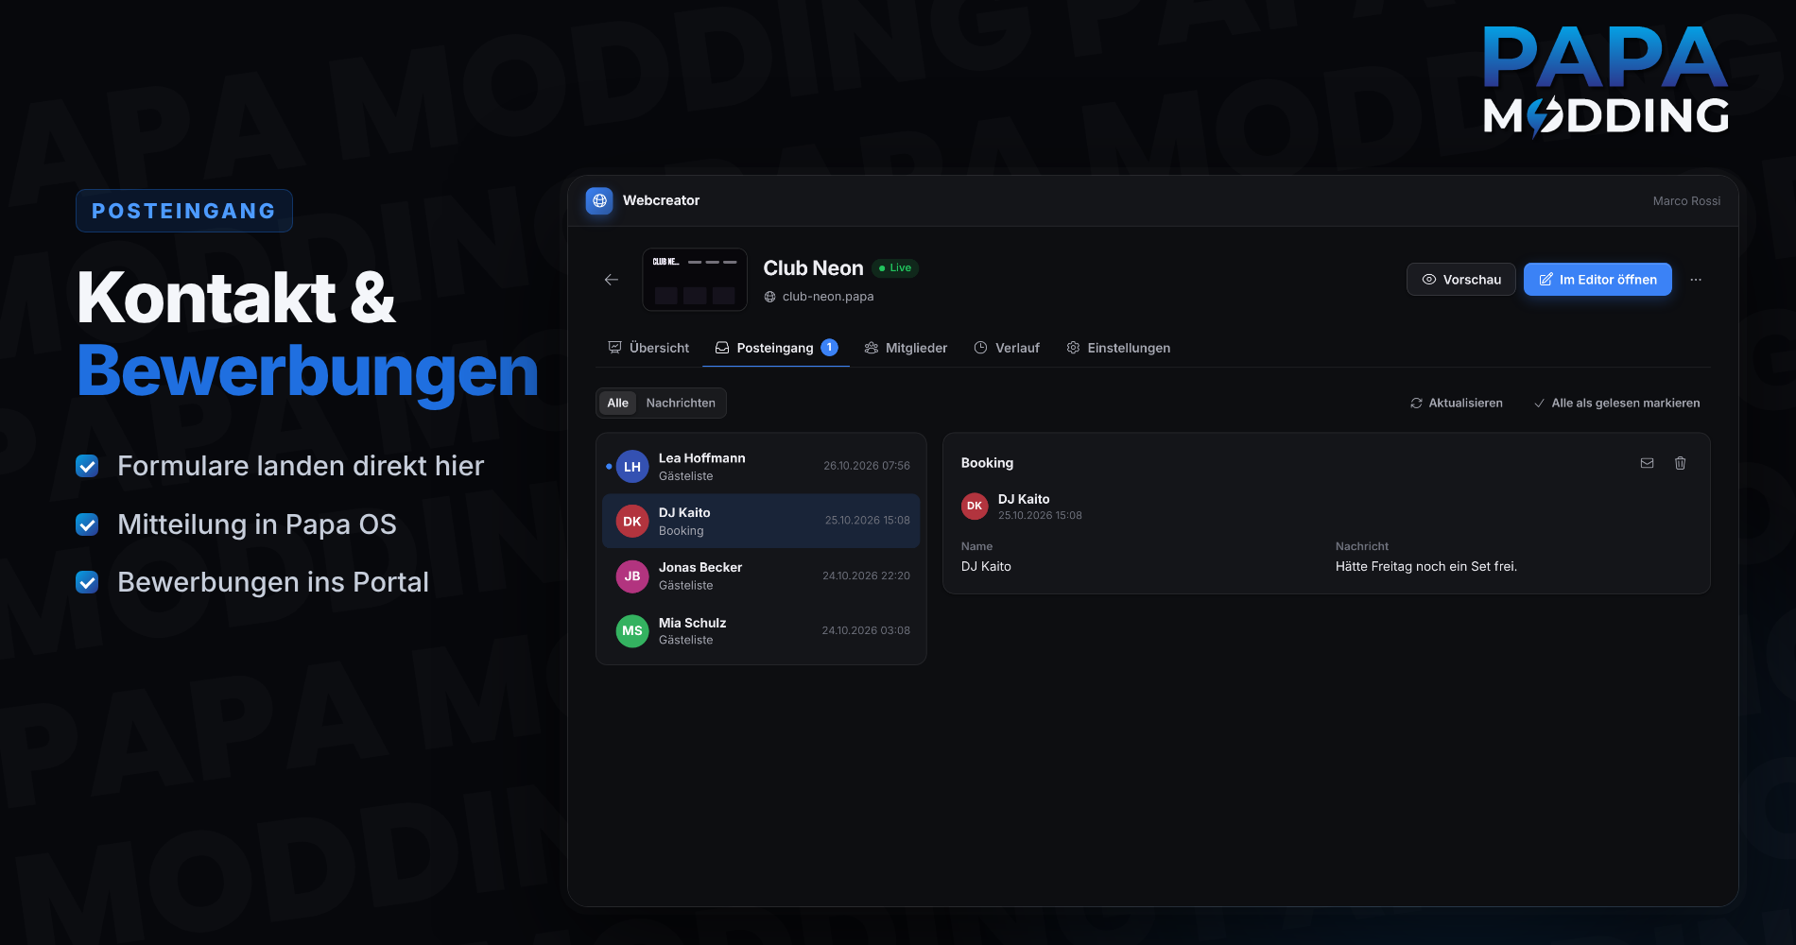The image size is (1796, 945).
Task: Click Im Editor öffnen button
Action: pos(1597,280)
